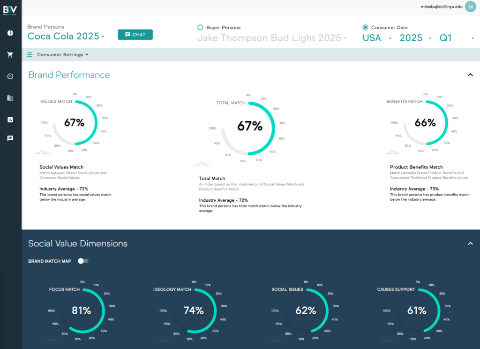Select the Consumer Data radio button

point(365,28)
